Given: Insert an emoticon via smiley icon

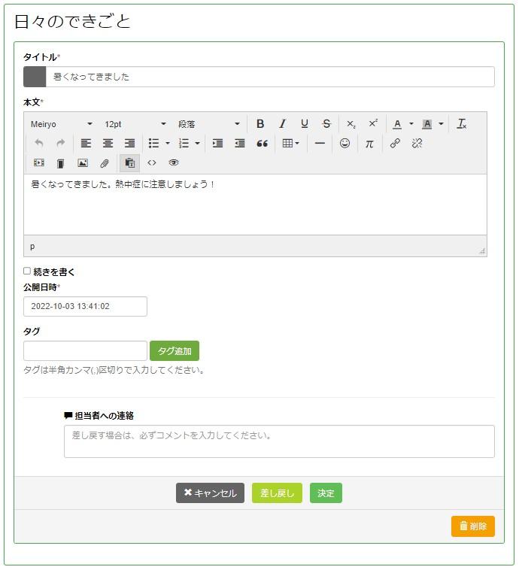Looking at the screenshot, I should pos(344,144).
